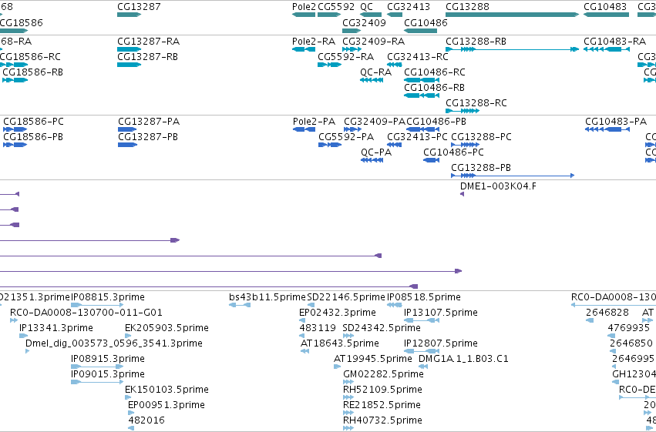Click protein CG10486-PC
This screenshot has height=432, width=656.
432,160
